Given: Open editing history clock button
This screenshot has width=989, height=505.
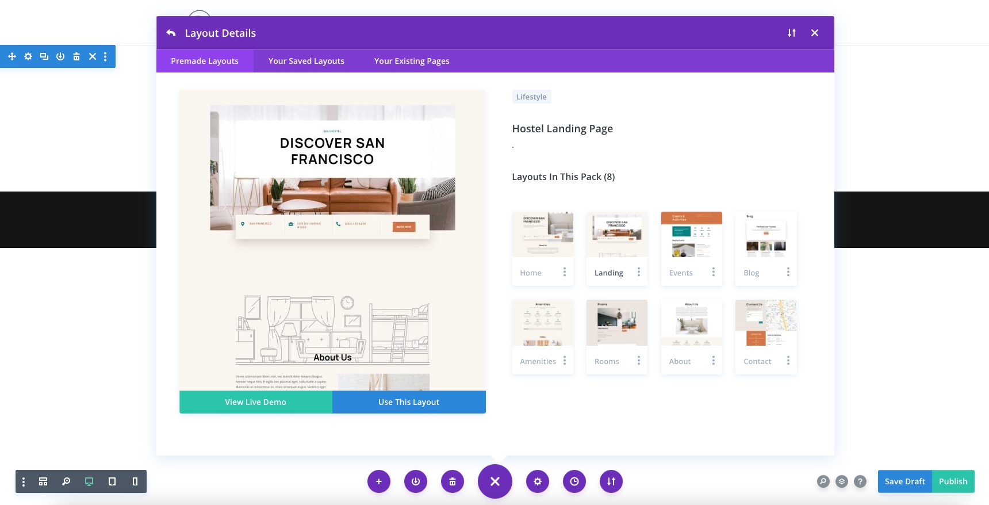Looking at the screenshot, I should [574, 481].
